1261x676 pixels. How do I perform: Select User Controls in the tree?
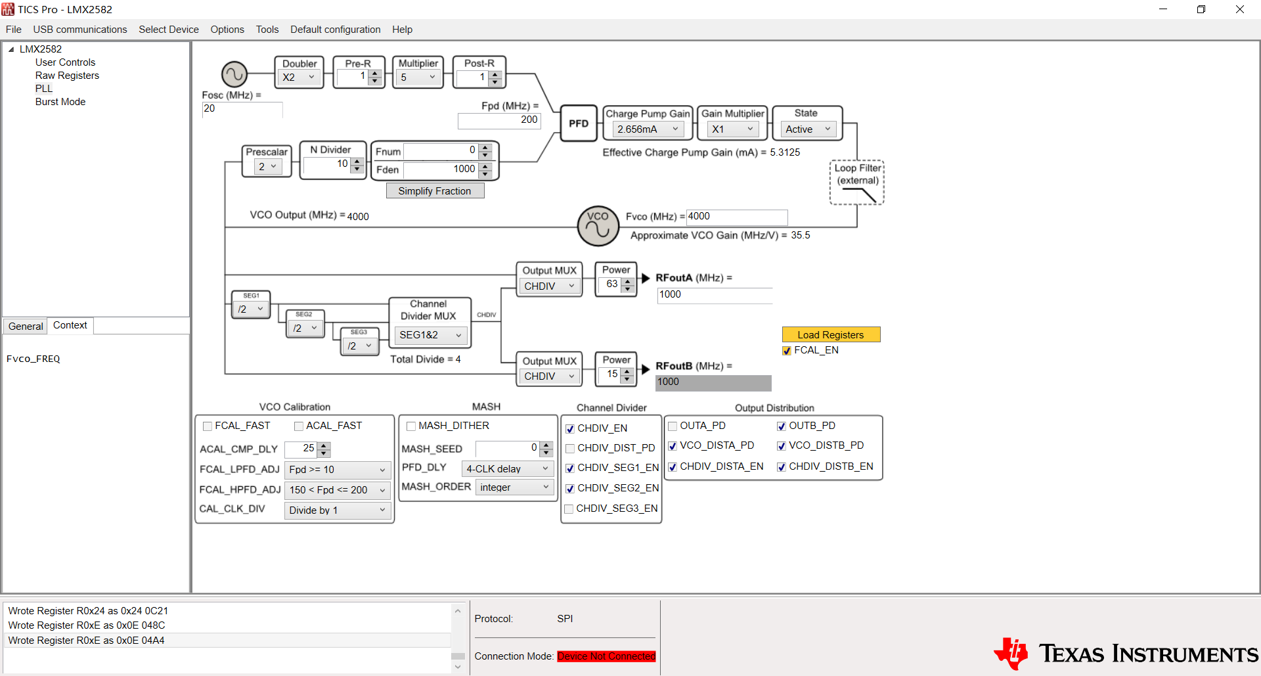(x=65, y=62)
